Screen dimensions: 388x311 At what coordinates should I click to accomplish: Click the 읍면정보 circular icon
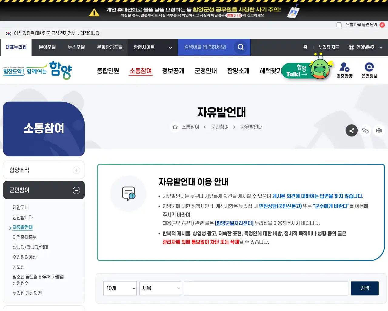[x=369, y=67]
